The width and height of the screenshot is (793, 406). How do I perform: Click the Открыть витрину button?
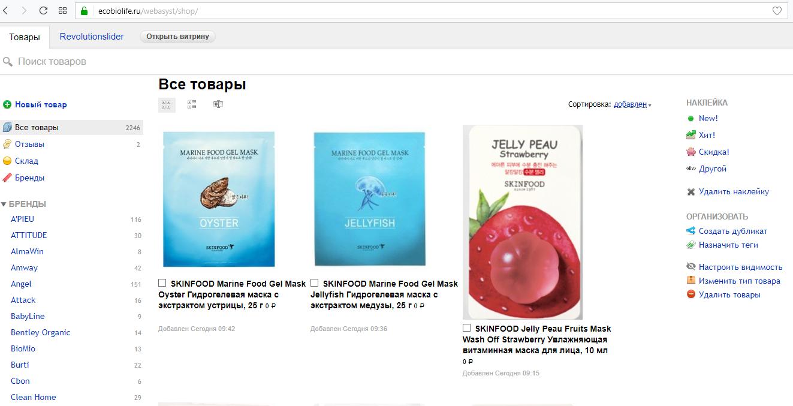coord(177,37)
